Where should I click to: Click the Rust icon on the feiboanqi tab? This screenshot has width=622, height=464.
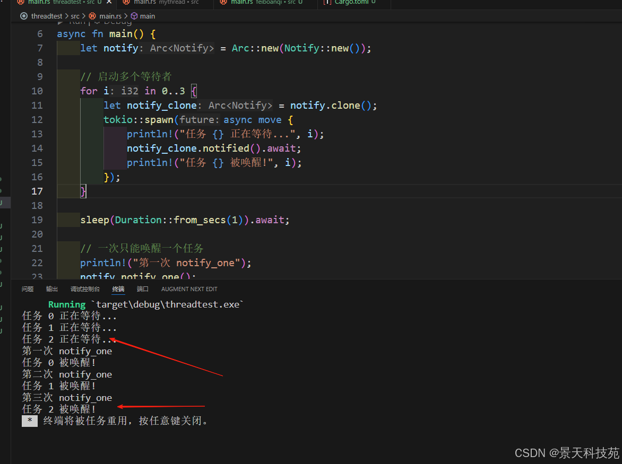click(x=223, y=2)
